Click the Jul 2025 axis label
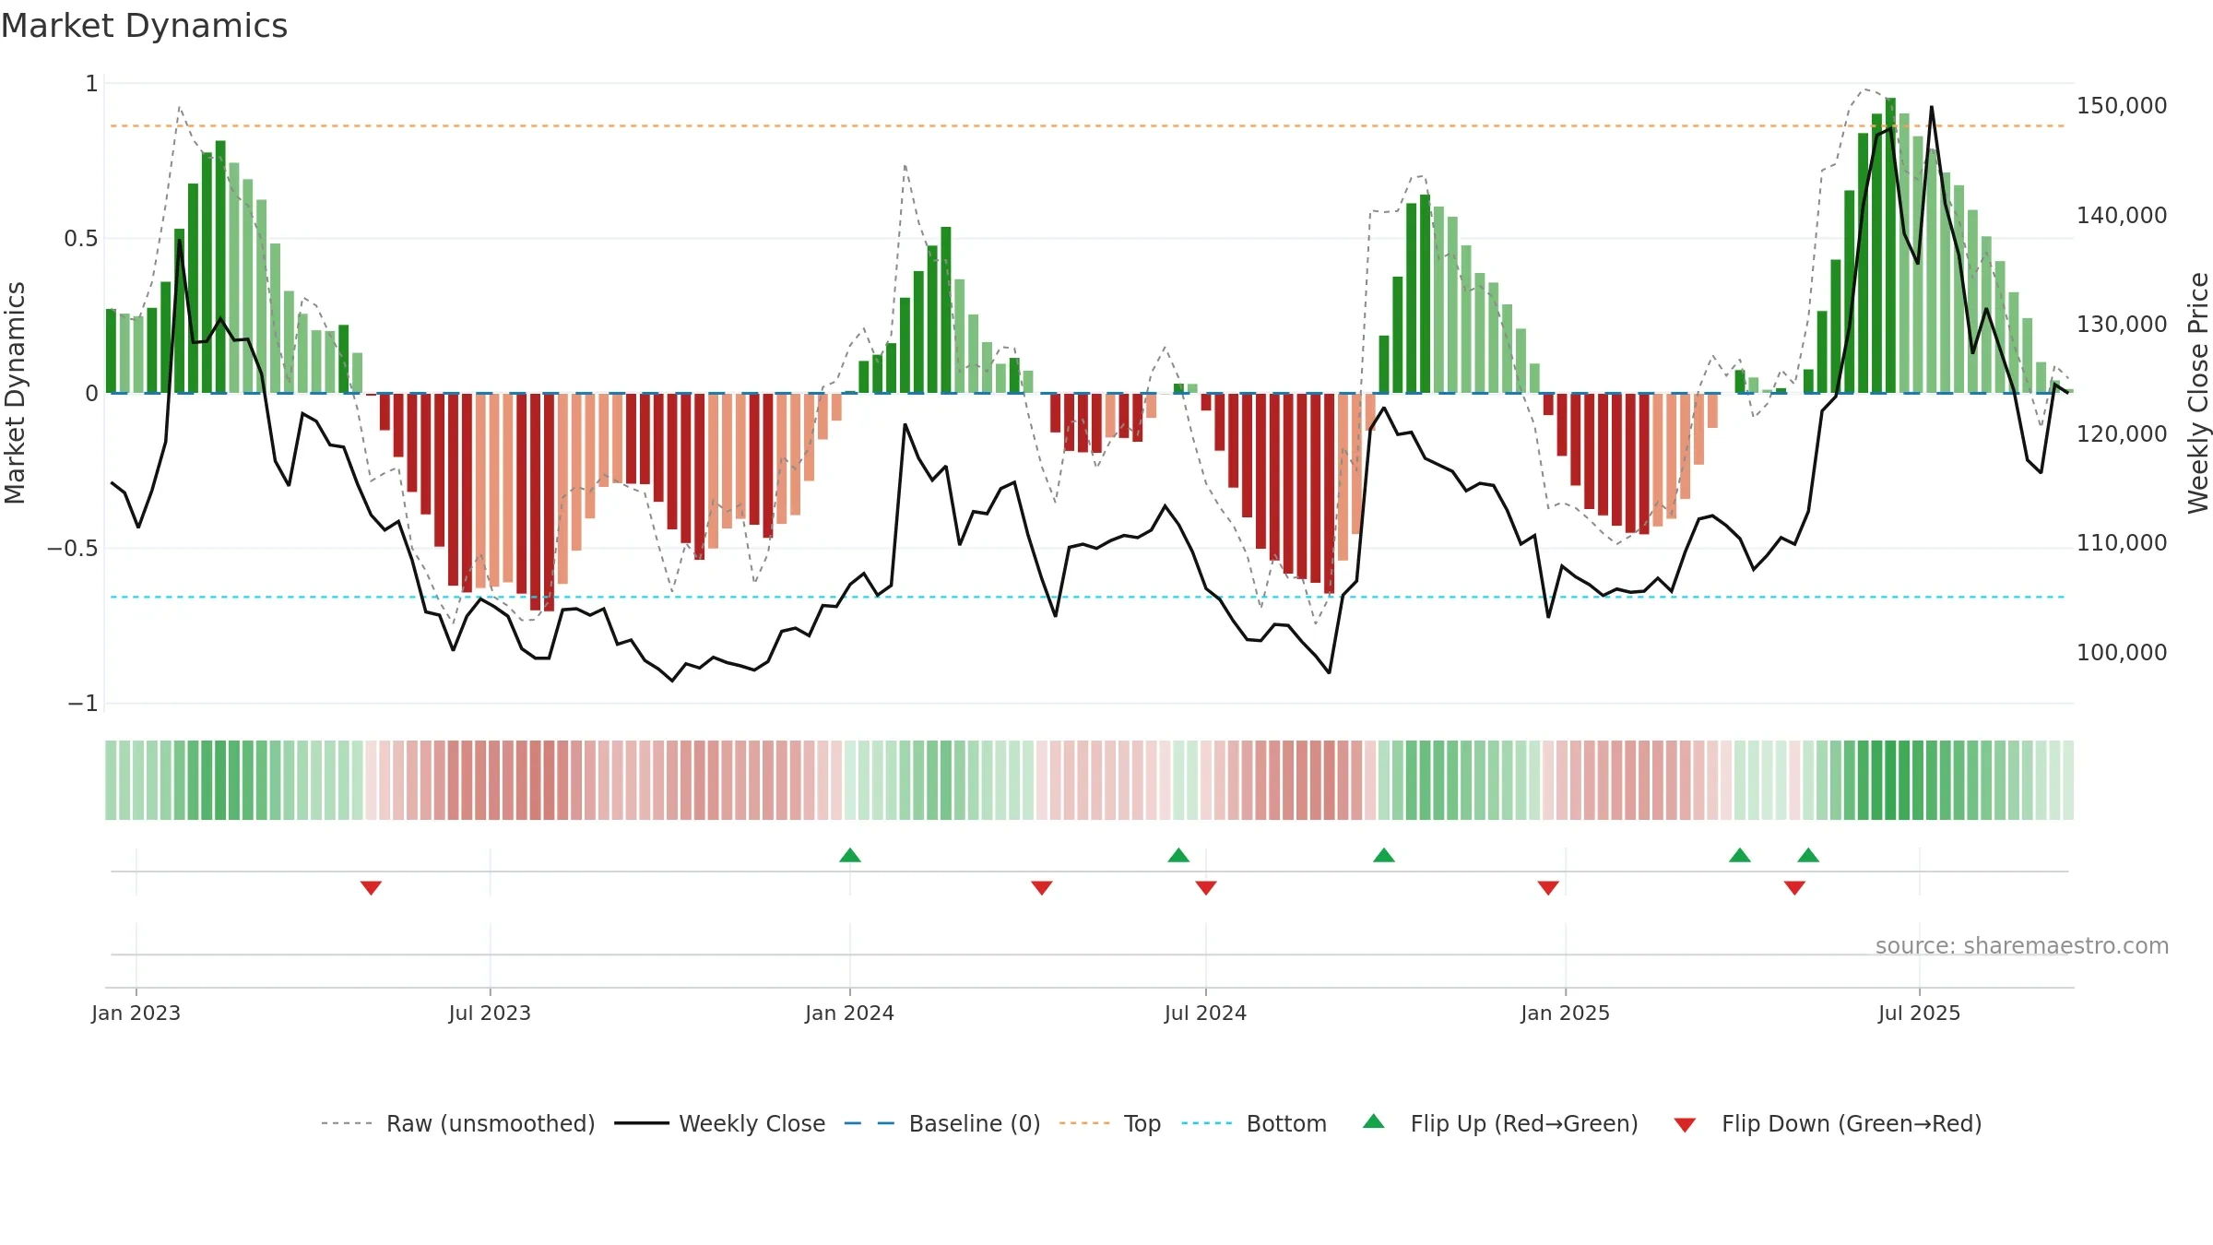The height and width of the screenshot is (1245, 2213). point(1919,1013)
